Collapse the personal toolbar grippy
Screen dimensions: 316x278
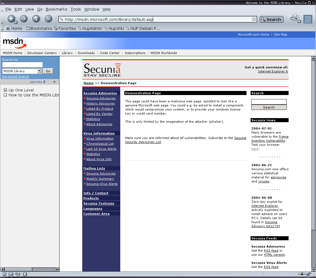click(2, 28)
